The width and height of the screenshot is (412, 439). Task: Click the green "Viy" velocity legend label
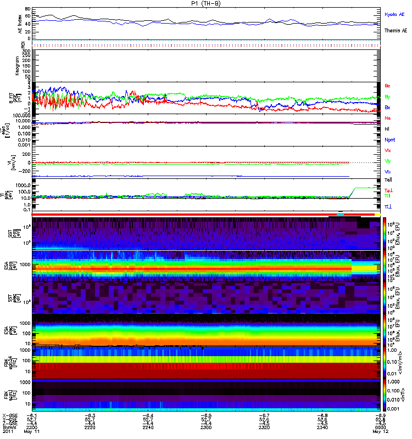387,161
